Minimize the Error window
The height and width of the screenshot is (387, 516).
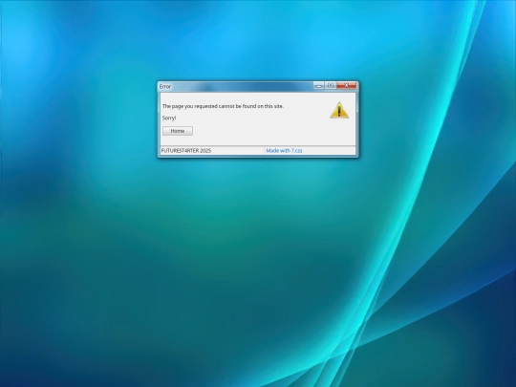point(318,86)
